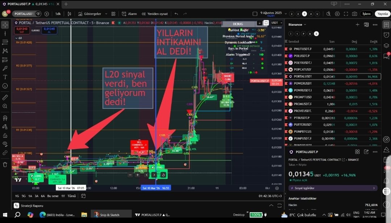Select the P flag list circle

pyautogui.click(x=303, y=34)
